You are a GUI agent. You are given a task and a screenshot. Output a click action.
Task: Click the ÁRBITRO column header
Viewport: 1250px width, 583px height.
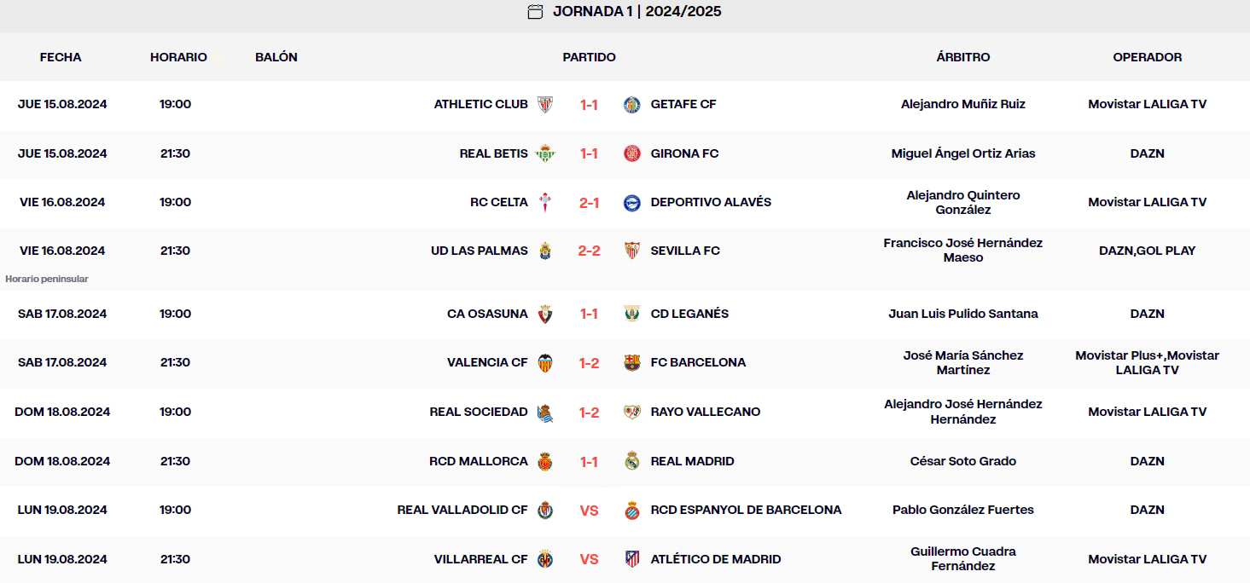click(x=962, y=57)
